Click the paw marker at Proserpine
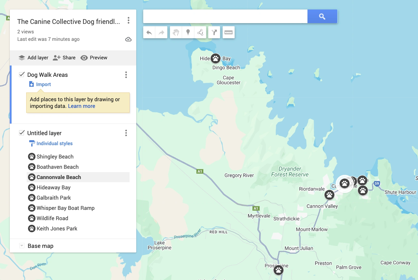 [x=278, y=270]
